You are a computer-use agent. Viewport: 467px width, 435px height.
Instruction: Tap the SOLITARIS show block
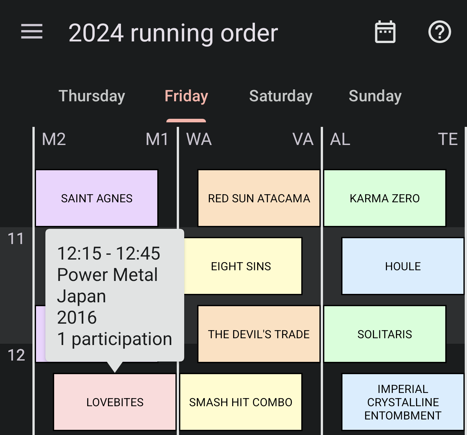tap(385, 334)
